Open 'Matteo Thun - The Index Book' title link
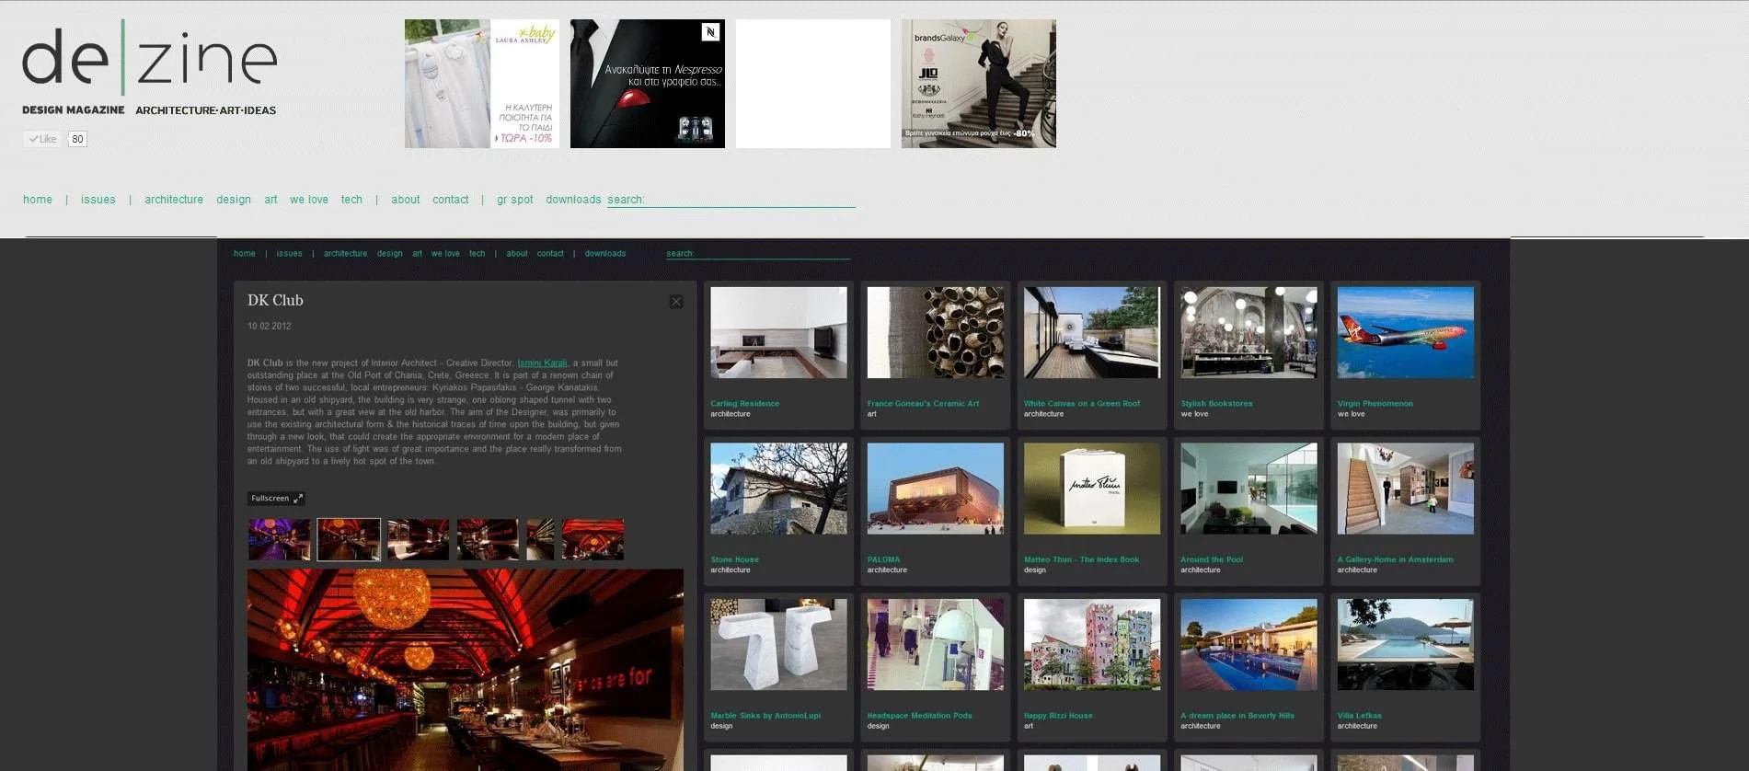The width and height of the screenshot is (1749, 771). [x=1081, y=560]
